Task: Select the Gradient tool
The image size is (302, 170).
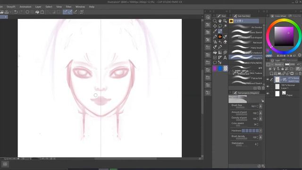Action: pos(220,52)
